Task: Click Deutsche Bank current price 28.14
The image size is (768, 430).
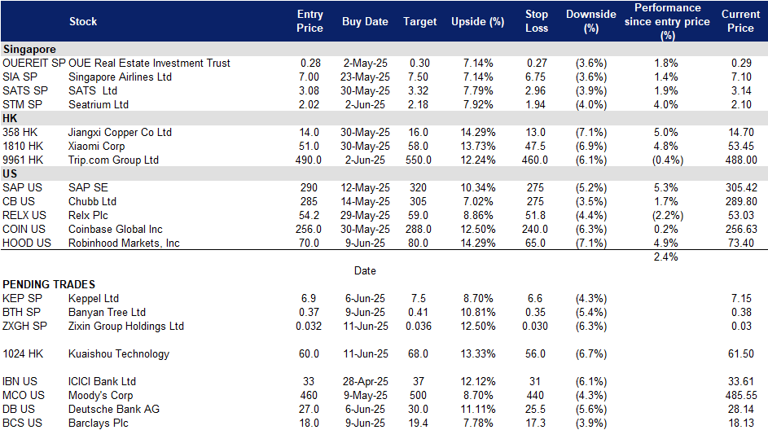Action: pyautogui.click(x=741, y=409)
